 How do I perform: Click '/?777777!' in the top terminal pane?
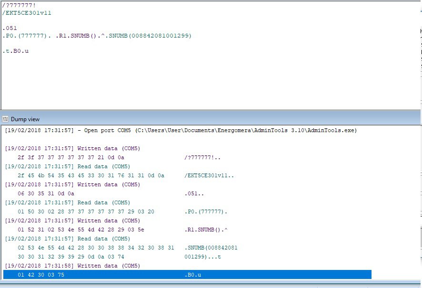pyautogui.click(x=19, y=5)
